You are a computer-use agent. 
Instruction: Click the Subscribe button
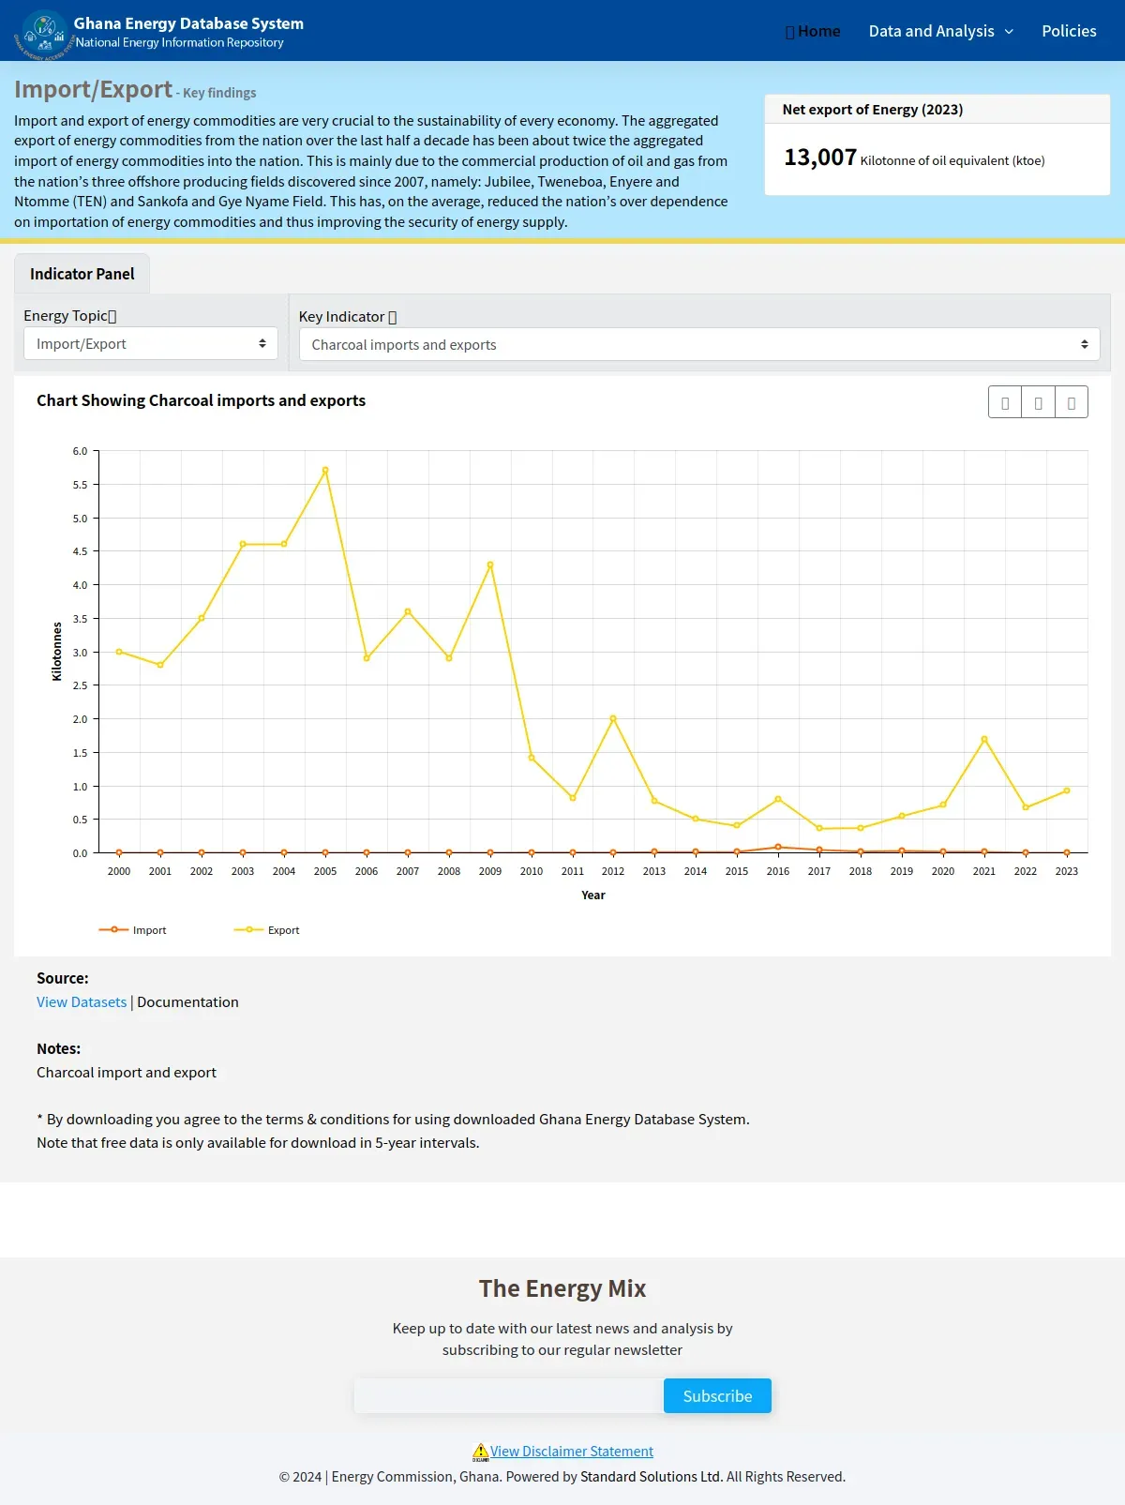(x=717, y=1396)
